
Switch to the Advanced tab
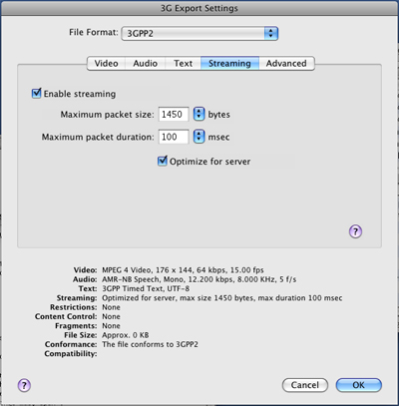(x=286, y=63)
